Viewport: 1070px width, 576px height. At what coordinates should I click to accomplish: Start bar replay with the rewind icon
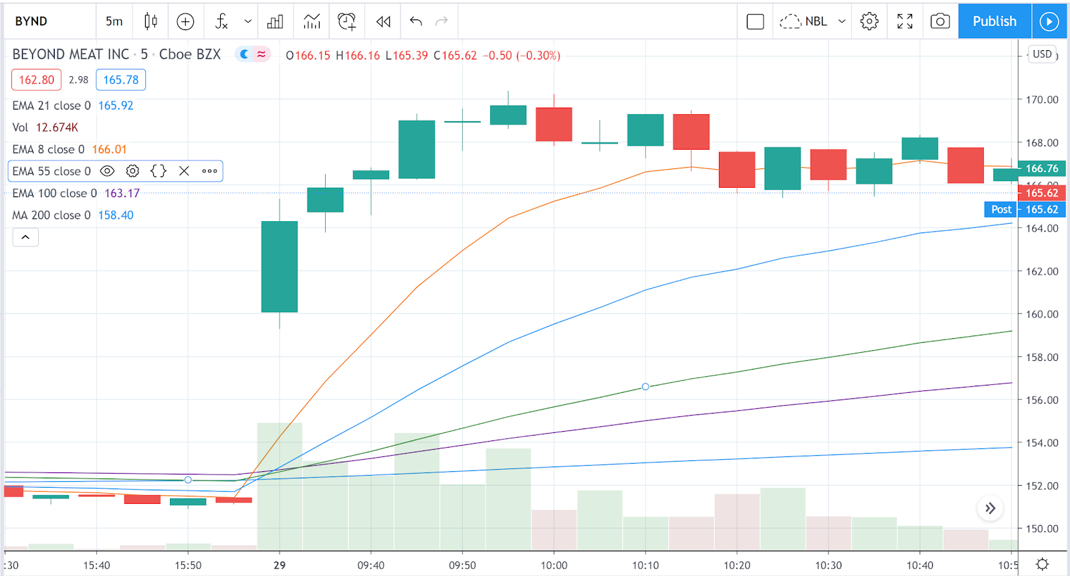click(x=383, y=21)
